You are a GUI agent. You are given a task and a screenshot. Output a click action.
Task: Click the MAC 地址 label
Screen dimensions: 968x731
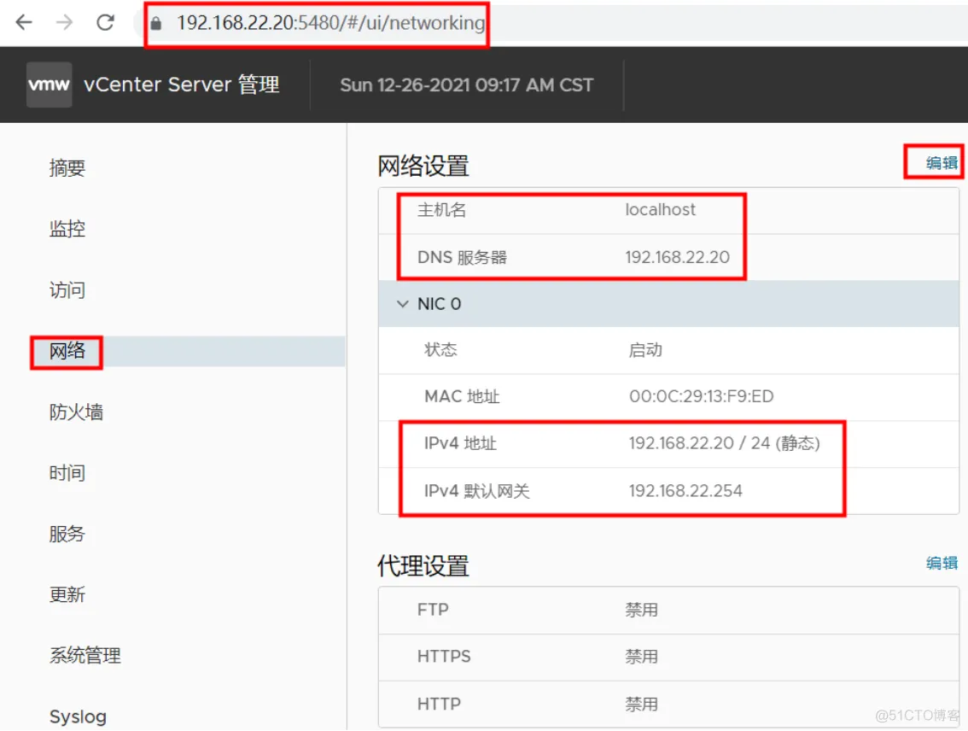462,396
